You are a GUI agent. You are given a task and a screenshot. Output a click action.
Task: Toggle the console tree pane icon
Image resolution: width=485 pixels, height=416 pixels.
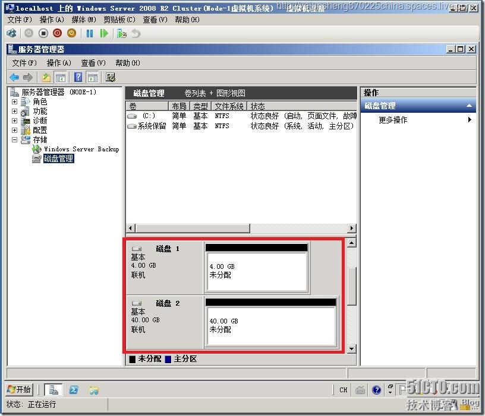60,77
